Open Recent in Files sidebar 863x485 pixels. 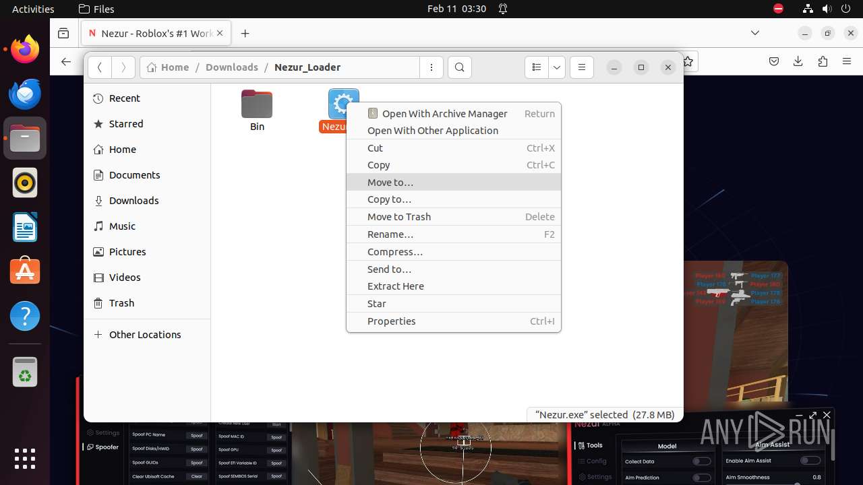pos(147,98)
